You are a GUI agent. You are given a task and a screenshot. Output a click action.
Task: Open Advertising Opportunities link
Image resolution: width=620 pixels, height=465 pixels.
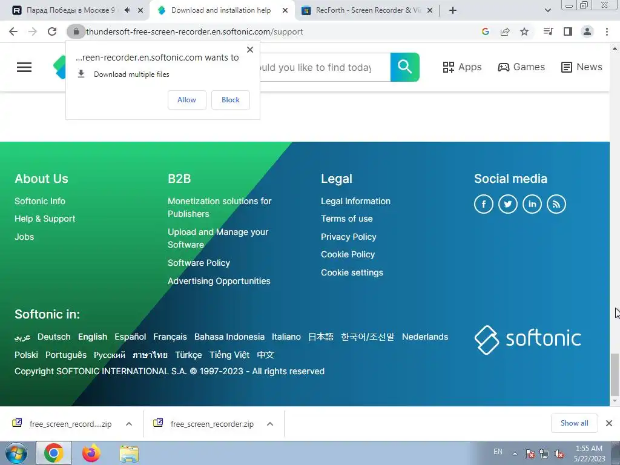219,281
